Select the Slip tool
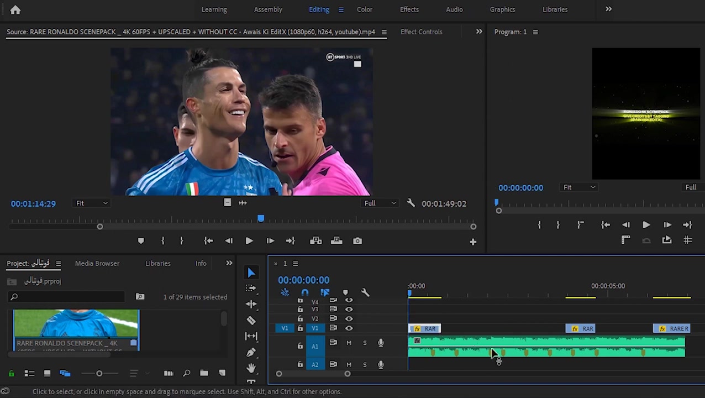Screen dimensions: 705x398 (251, 336)
